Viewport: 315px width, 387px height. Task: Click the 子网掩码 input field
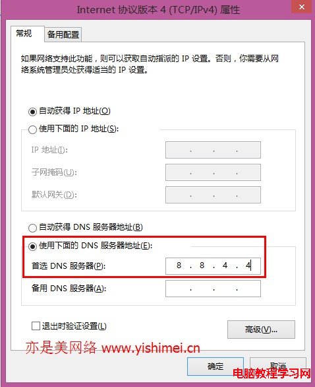213,172
